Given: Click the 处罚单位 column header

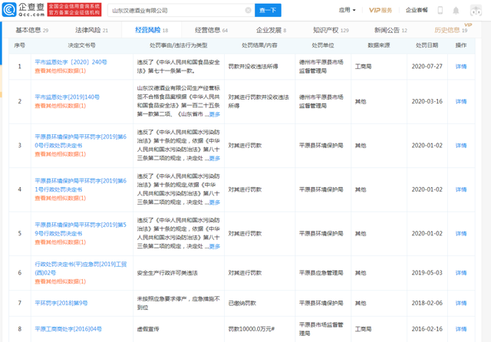Looking at the screenshot, I should [323, 45].
